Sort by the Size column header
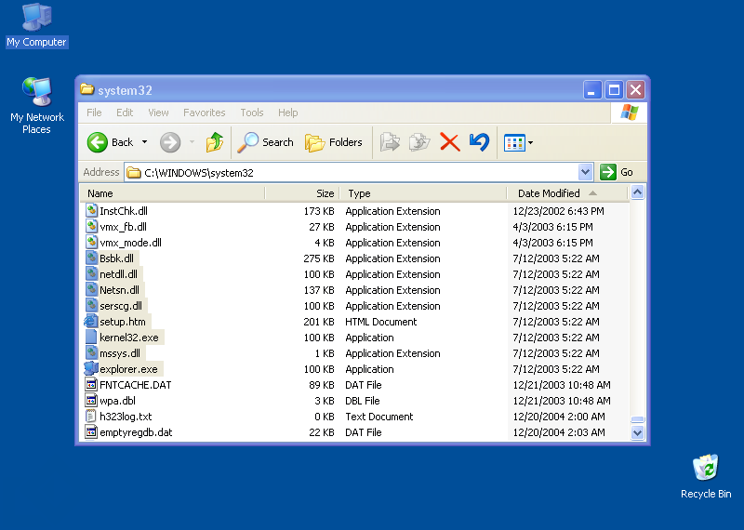This screenshot has height=530, width=744. (x=302, y=193)
